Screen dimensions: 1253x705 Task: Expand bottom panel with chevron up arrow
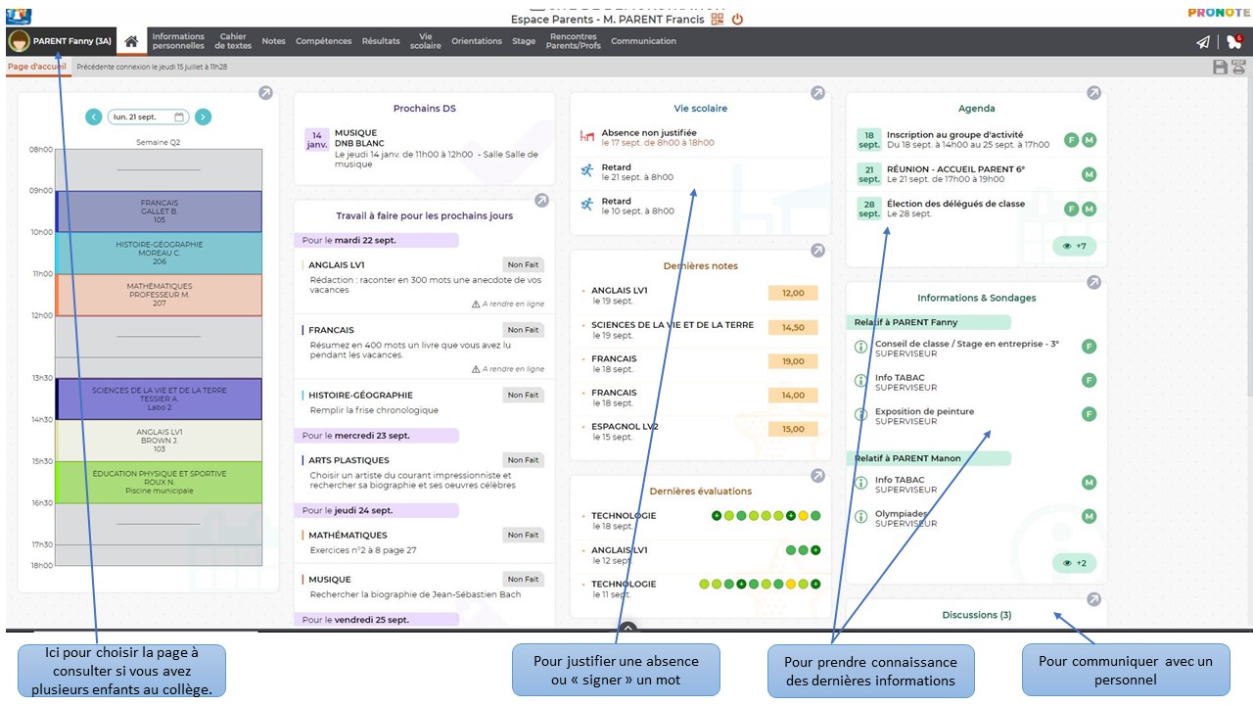[627, 629]
